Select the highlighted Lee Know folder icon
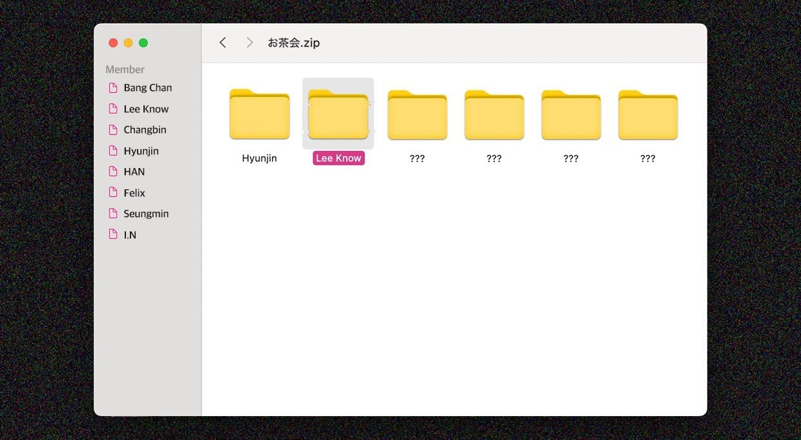The height and width of the screenshot is (440, 801). pos(338,114)
